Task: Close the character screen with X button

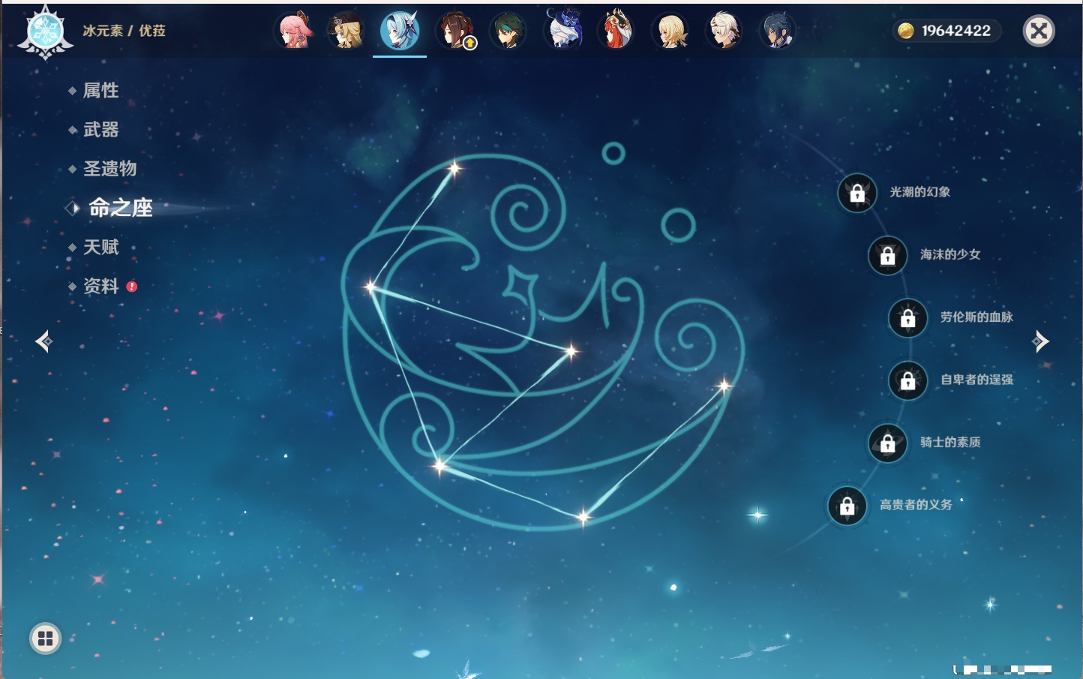Action: (x=1039, y=31)
